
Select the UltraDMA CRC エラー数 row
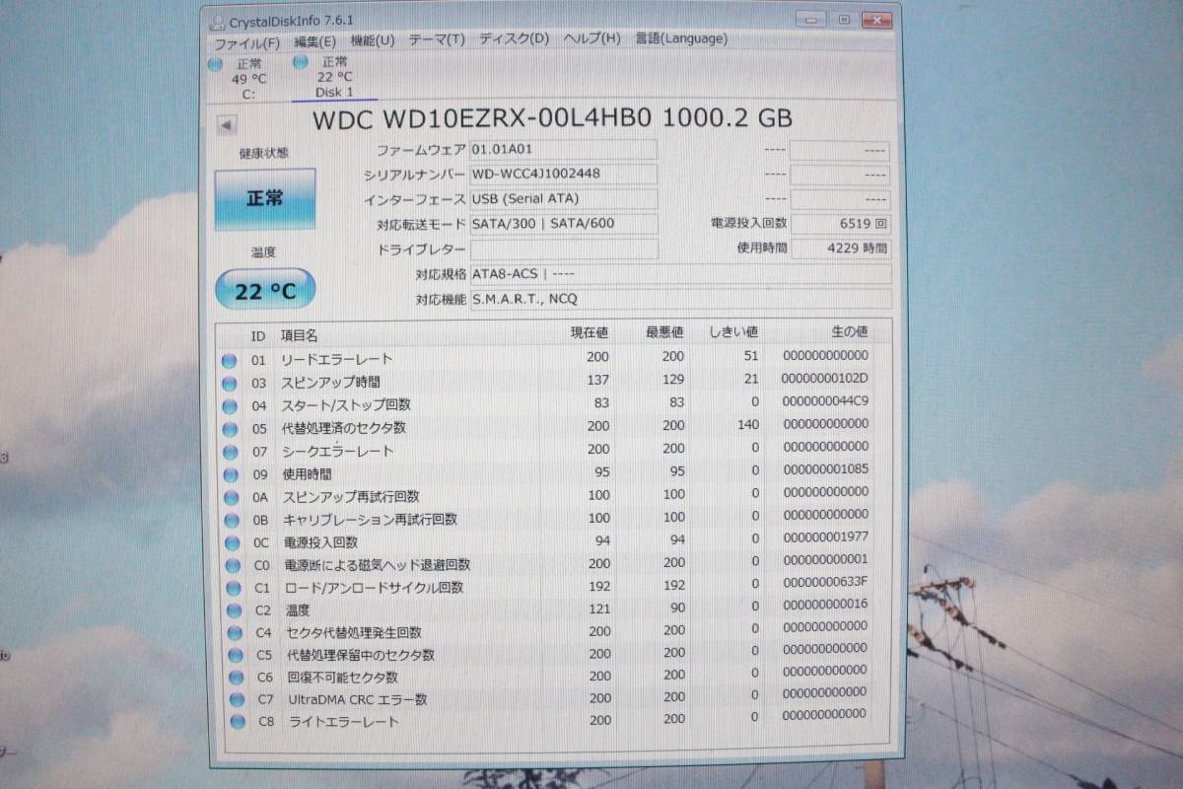(x=552, y=698)
